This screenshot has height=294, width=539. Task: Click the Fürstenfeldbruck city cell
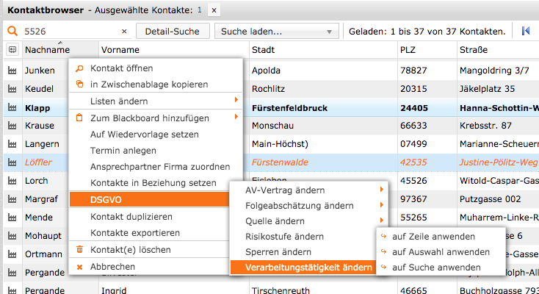tap(289, 108)
